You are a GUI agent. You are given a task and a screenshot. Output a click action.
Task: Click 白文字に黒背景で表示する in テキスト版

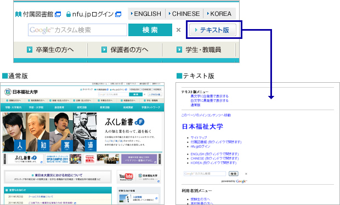(209, 100)
